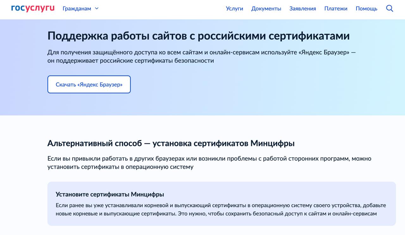The image size is (405, 235).
Task: Select the heading Поддержка работы сайтов с российскими сертификатами
Action: [x=198, y=36]
